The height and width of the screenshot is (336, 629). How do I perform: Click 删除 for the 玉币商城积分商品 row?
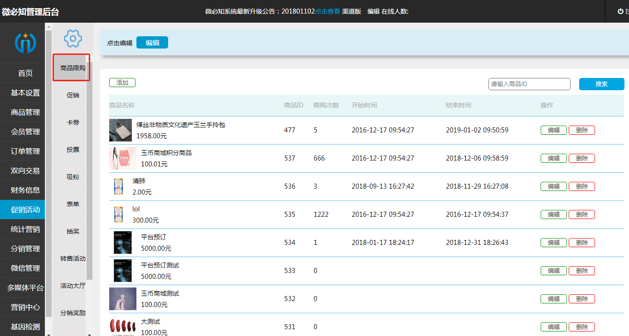[x=582, y=158]
